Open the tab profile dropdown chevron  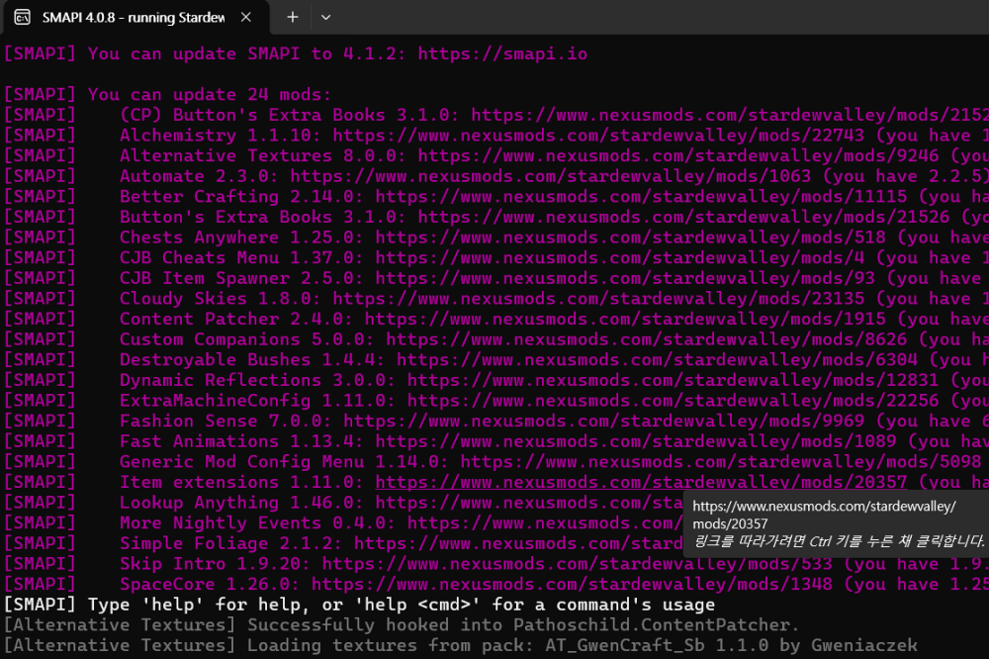(x=325, y=17)
